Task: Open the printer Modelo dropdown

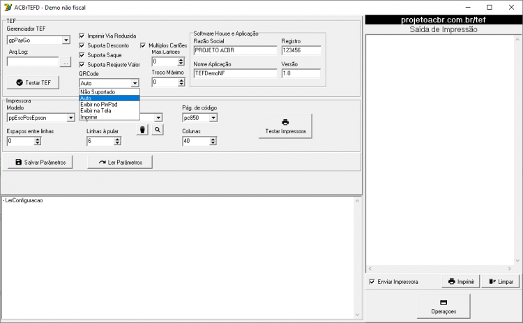Action: (x=70, y=118)
